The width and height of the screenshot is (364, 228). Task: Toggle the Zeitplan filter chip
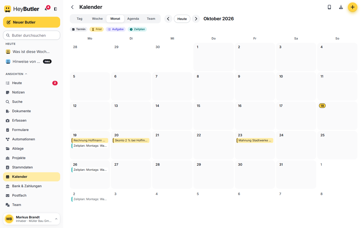click(x=137, y=29)
